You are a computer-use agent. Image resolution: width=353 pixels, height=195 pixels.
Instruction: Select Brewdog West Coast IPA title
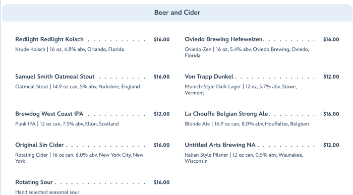(49, 114)
